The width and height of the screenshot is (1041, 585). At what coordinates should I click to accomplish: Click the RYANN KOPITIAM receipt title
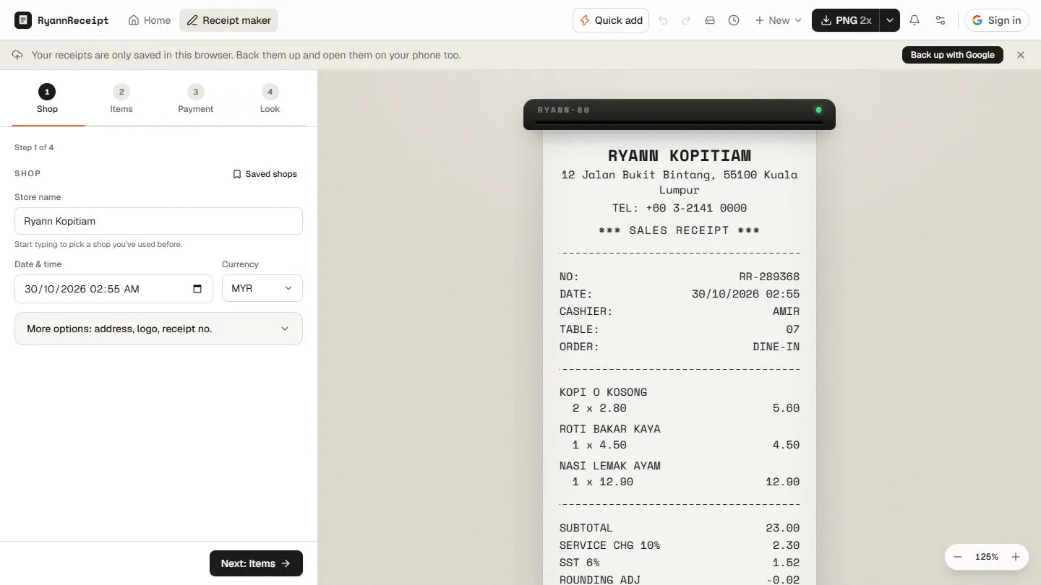click(x=680, y=155)
